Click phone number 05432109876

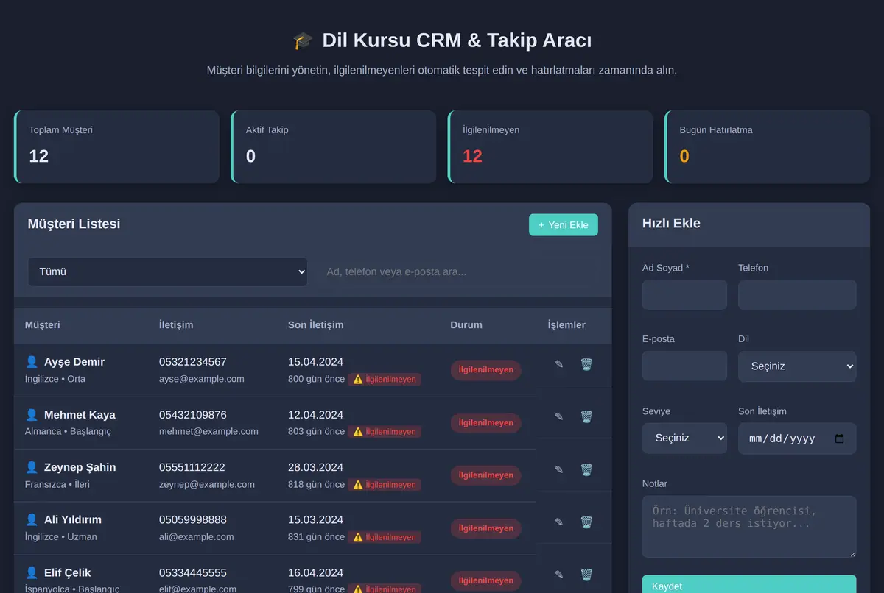point(193,415)
